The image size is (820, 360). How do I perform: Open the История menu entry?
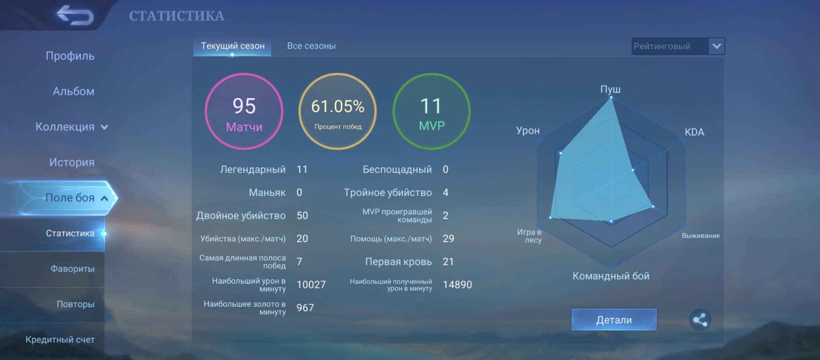point(72,162)
